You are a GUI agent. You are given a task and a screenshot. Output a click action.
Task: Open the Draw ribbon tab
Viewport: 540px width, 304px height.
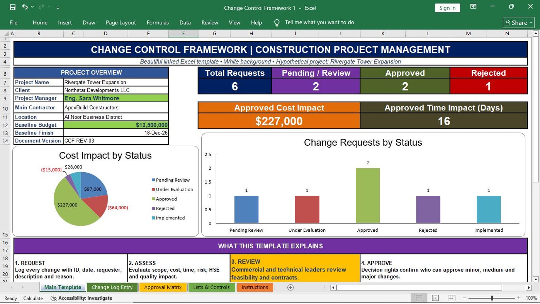point(89,22)
